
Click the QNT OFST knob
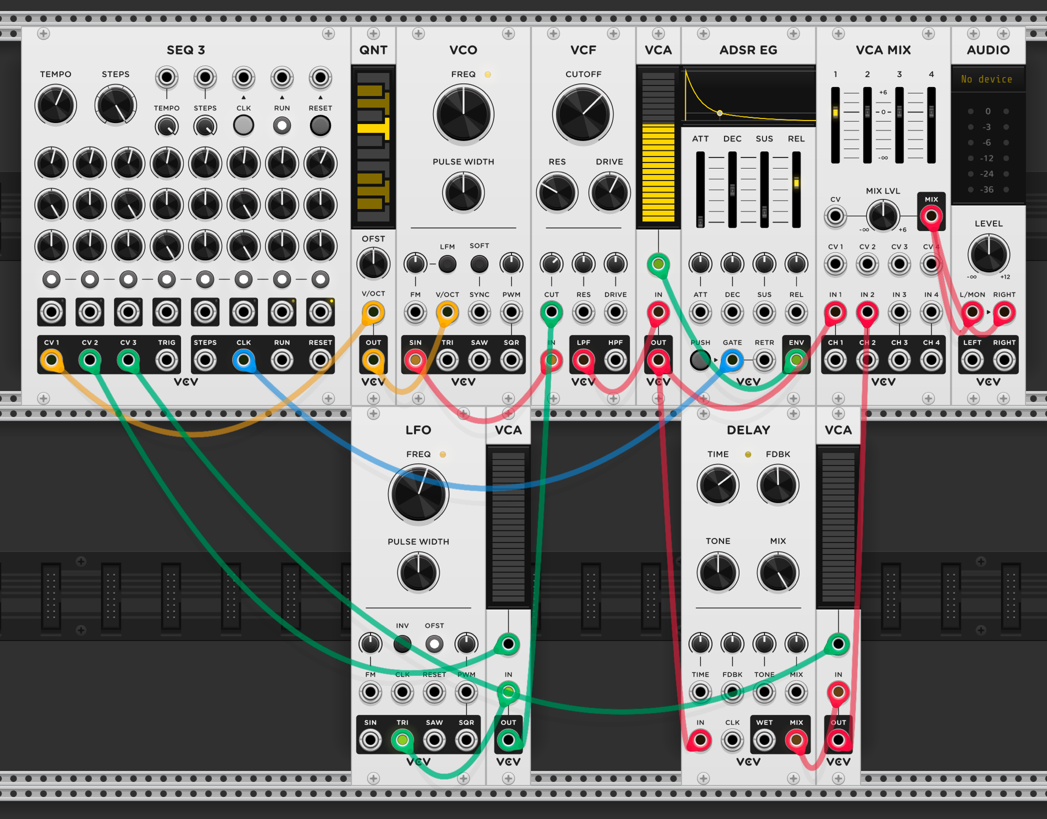click(373, 263)
